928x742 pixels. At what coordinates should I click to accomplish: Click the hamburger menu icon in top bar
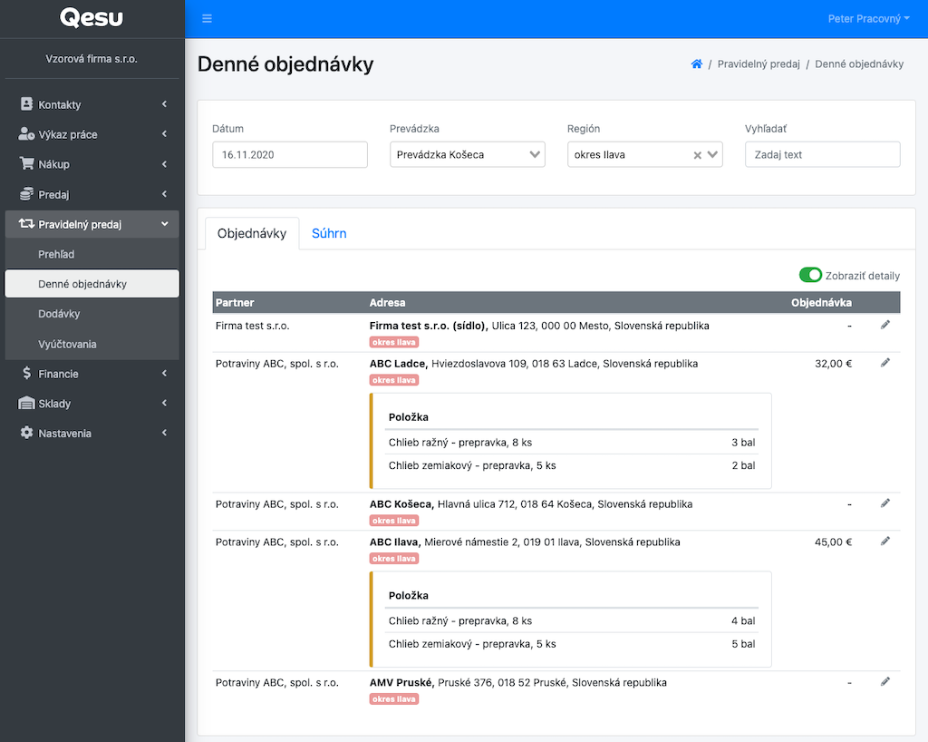208,19
